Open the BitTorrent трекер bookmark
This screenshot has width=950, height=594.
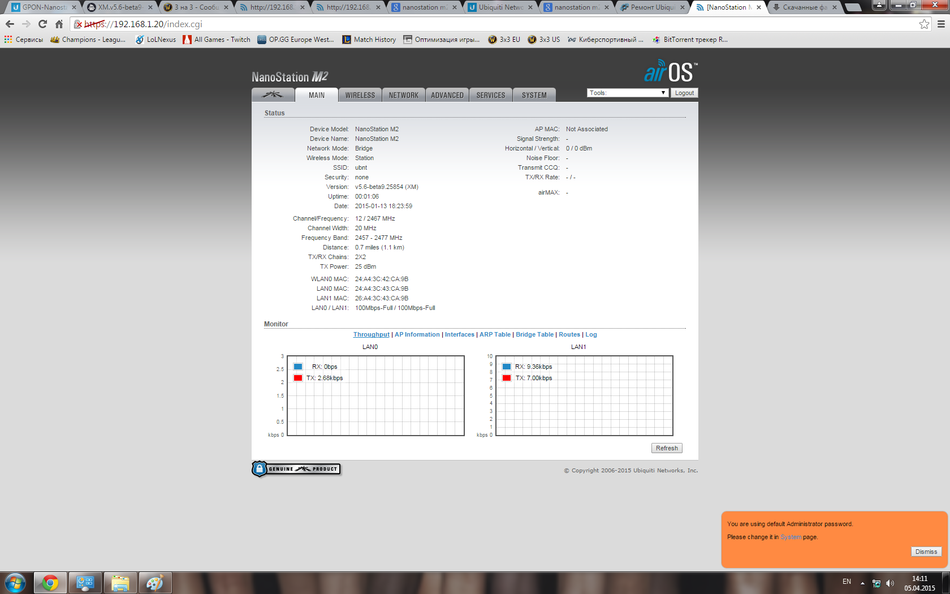(690, 40)
